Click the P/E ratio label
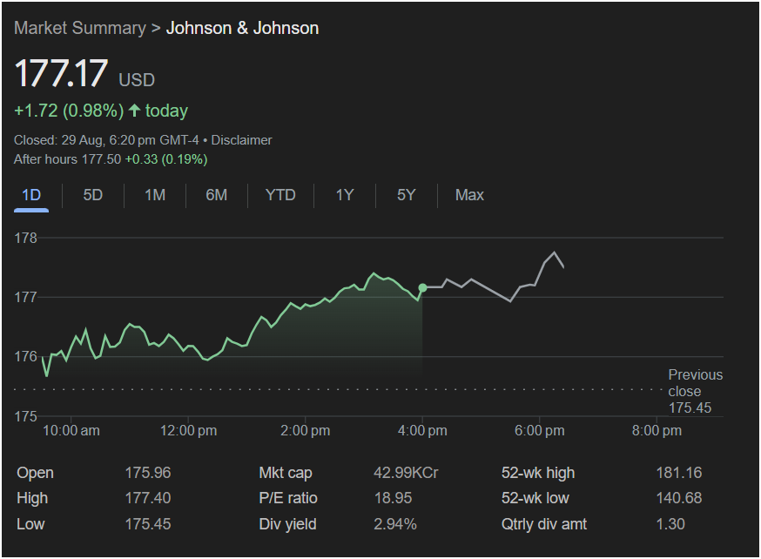The image size is (761, 559). tap(288, 498)
